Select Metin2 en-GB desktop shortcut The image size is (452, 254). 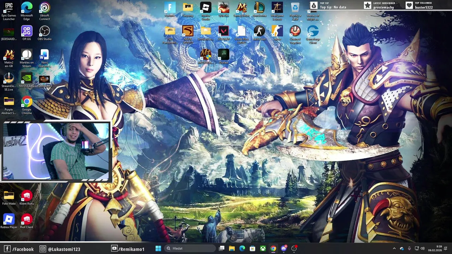pyautogui.click(x=9, y=58)
